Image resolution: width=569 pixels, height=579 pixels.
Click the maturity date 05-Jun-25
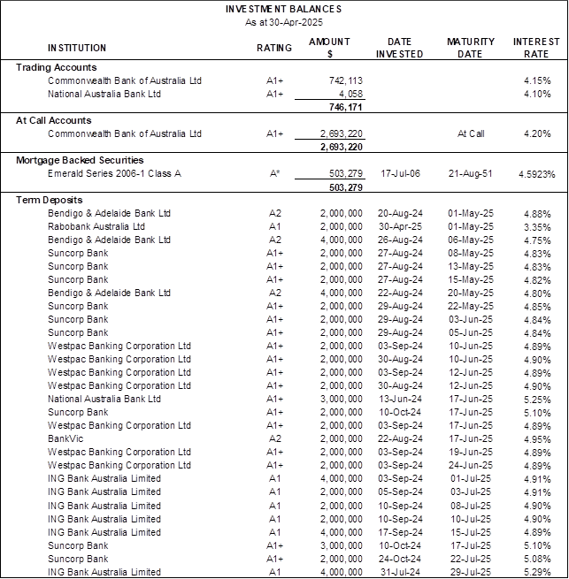coord(471,333)
